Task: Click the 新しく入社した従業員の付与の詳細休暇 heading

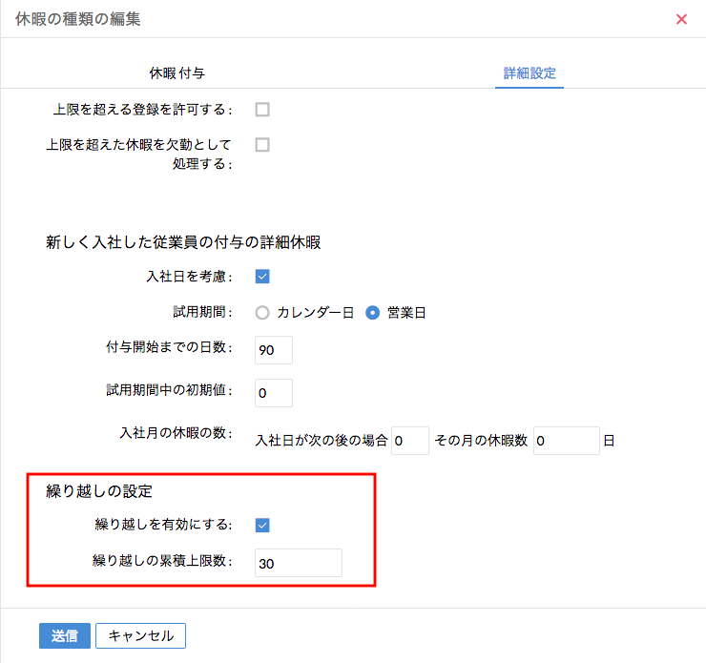Action: 183,242
